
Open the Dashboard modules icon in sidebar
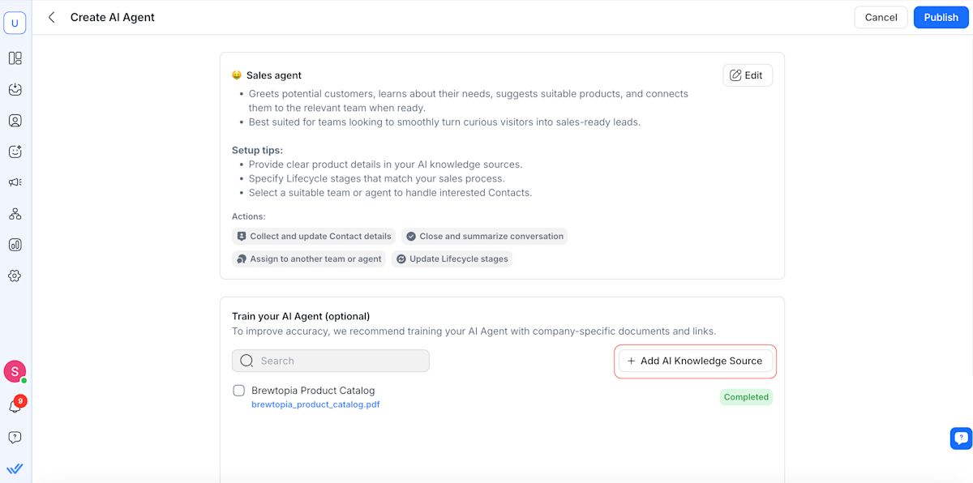point(14,58)
